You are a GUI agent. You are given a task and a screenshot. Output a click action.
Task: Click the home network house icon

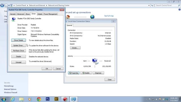click(68, 17)
